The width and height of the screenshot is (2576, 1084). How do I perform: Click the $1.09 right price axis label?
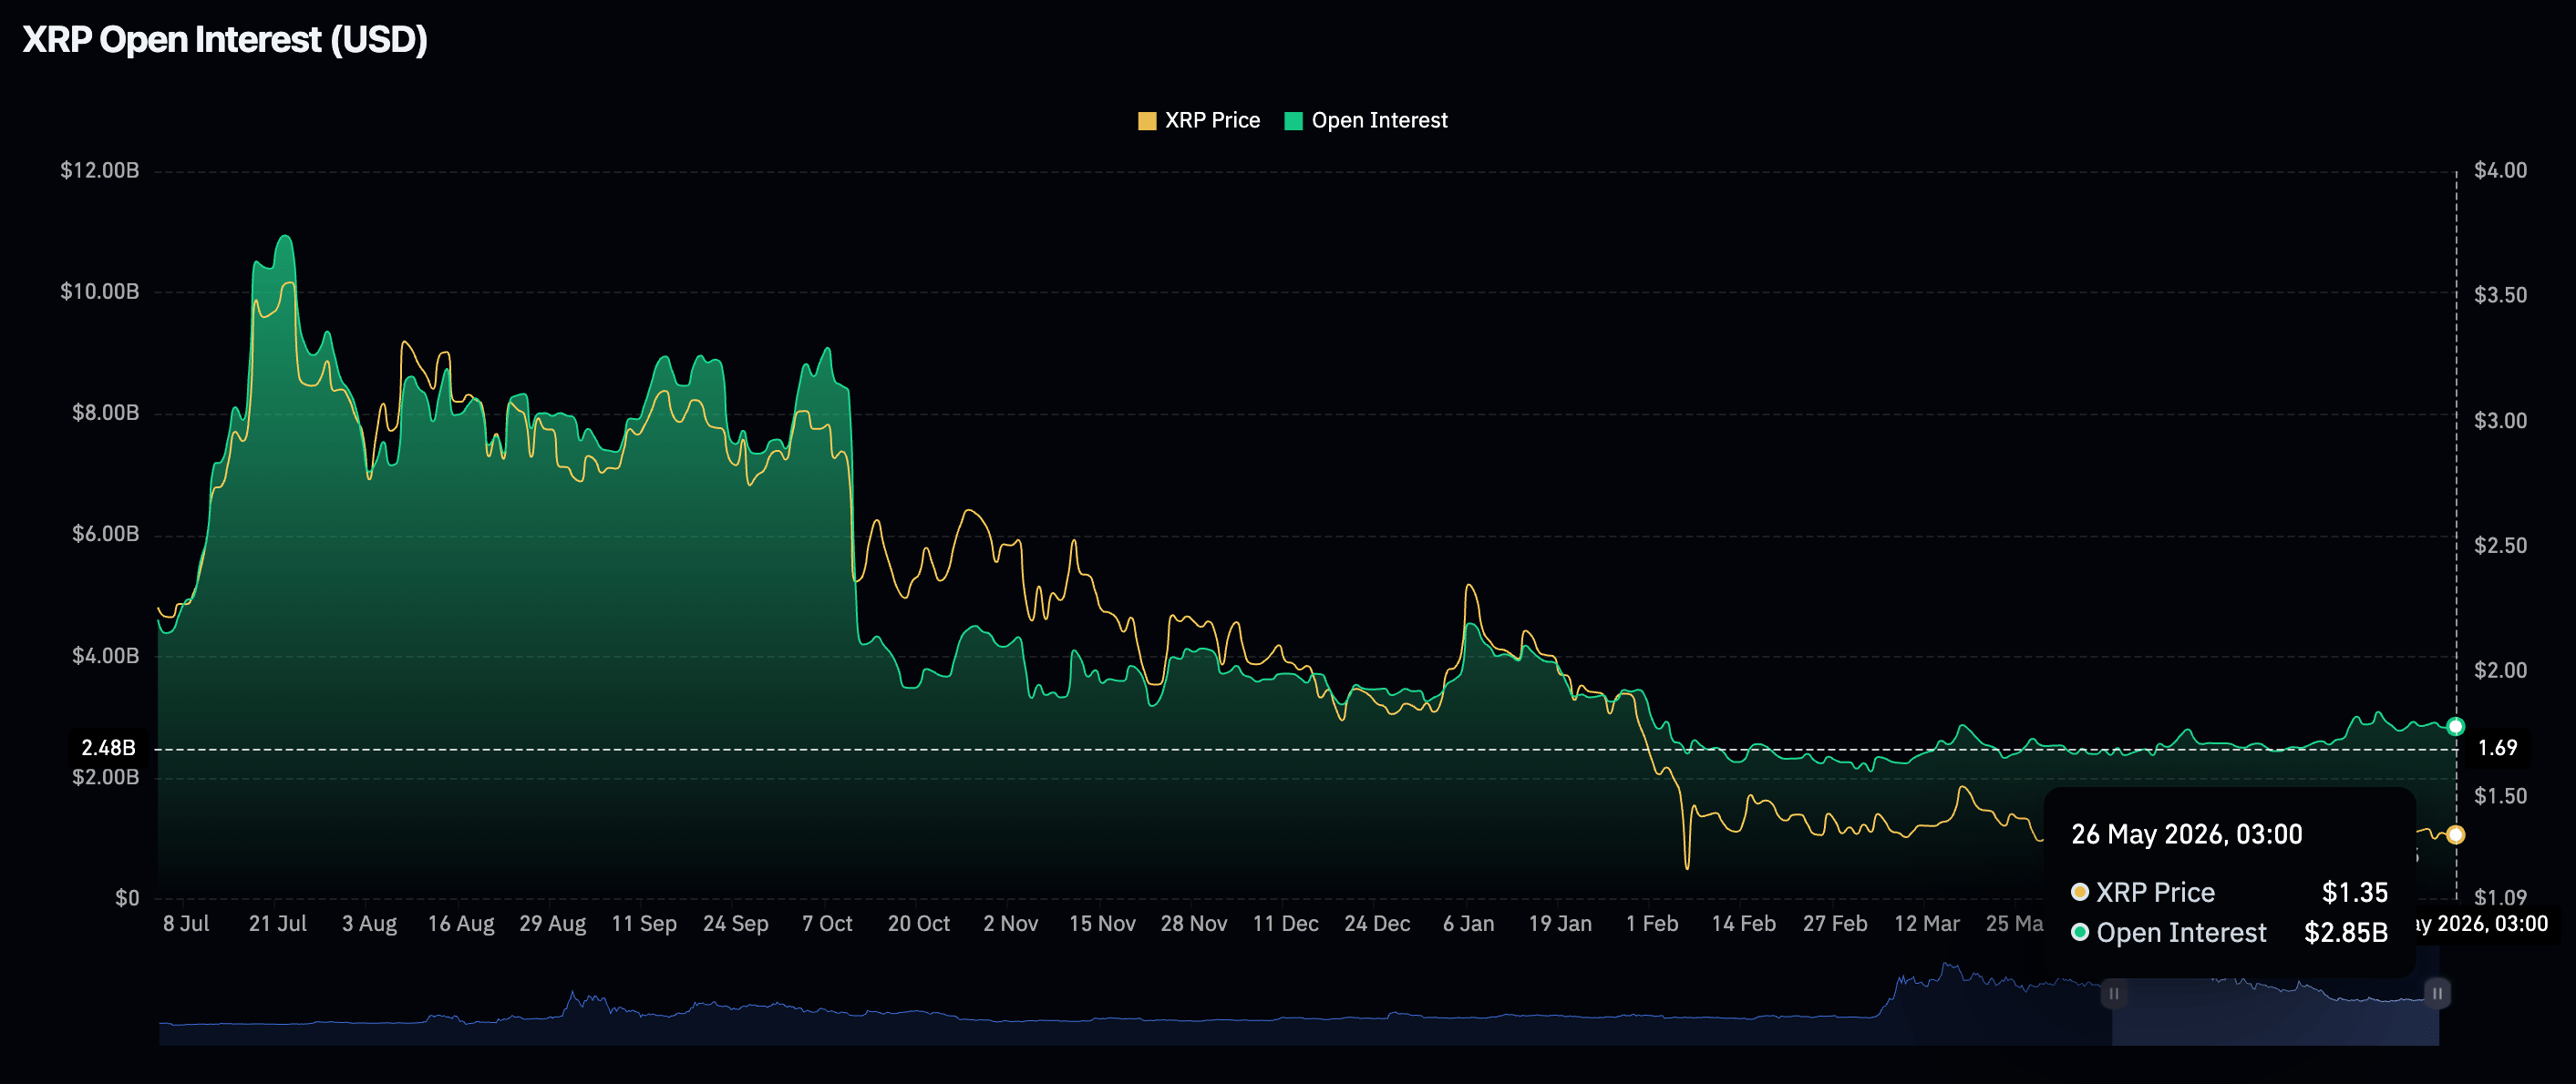pyautogui.click(x=2500, y=897)
